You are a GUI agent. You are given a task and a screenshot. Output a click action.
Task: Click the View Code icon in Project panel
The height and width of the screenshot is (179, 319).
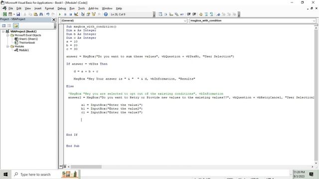click(x=3, y=25)
